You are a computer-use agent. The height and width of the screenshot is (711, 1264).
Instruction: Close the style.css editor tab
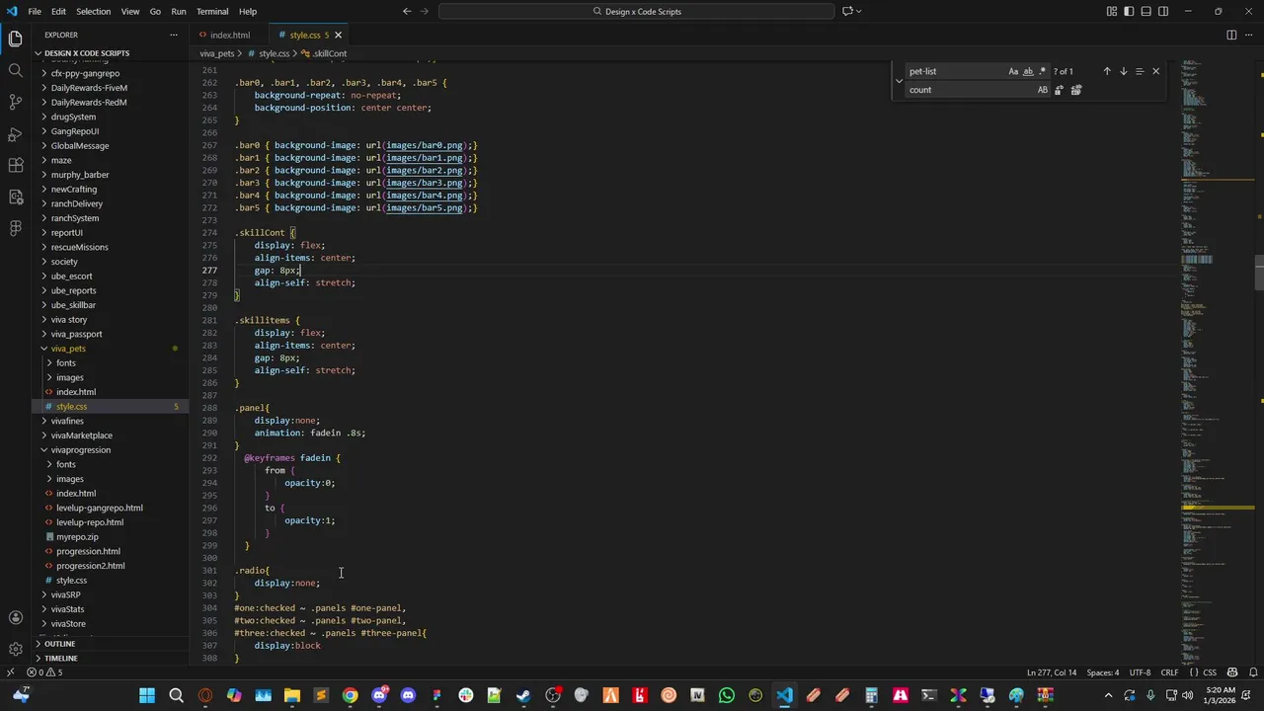pyautogui.click(x=338, y=35)
